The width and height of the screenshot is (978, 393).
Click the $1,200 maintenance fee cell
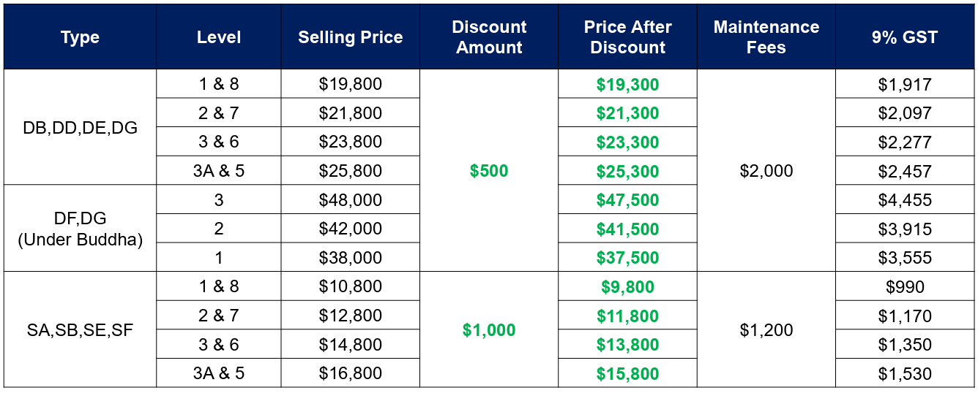(766, 329)
